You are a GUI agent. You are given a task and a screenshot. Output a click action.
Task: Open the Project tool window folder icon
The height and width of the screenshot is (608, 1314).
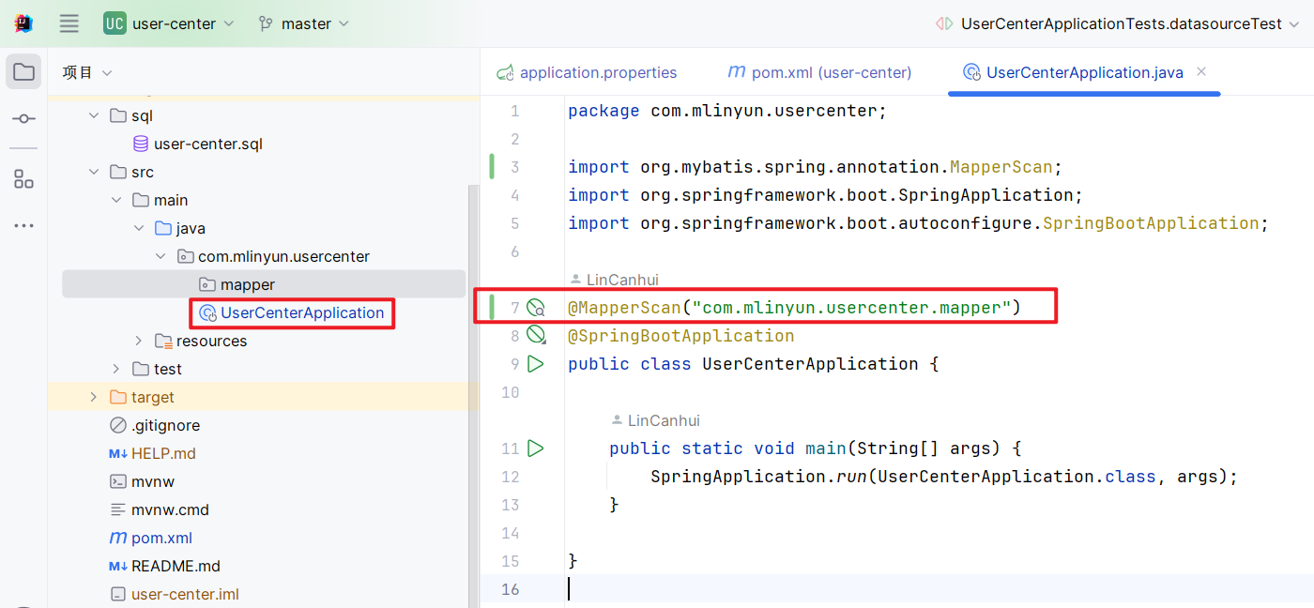tap(23, 72)
